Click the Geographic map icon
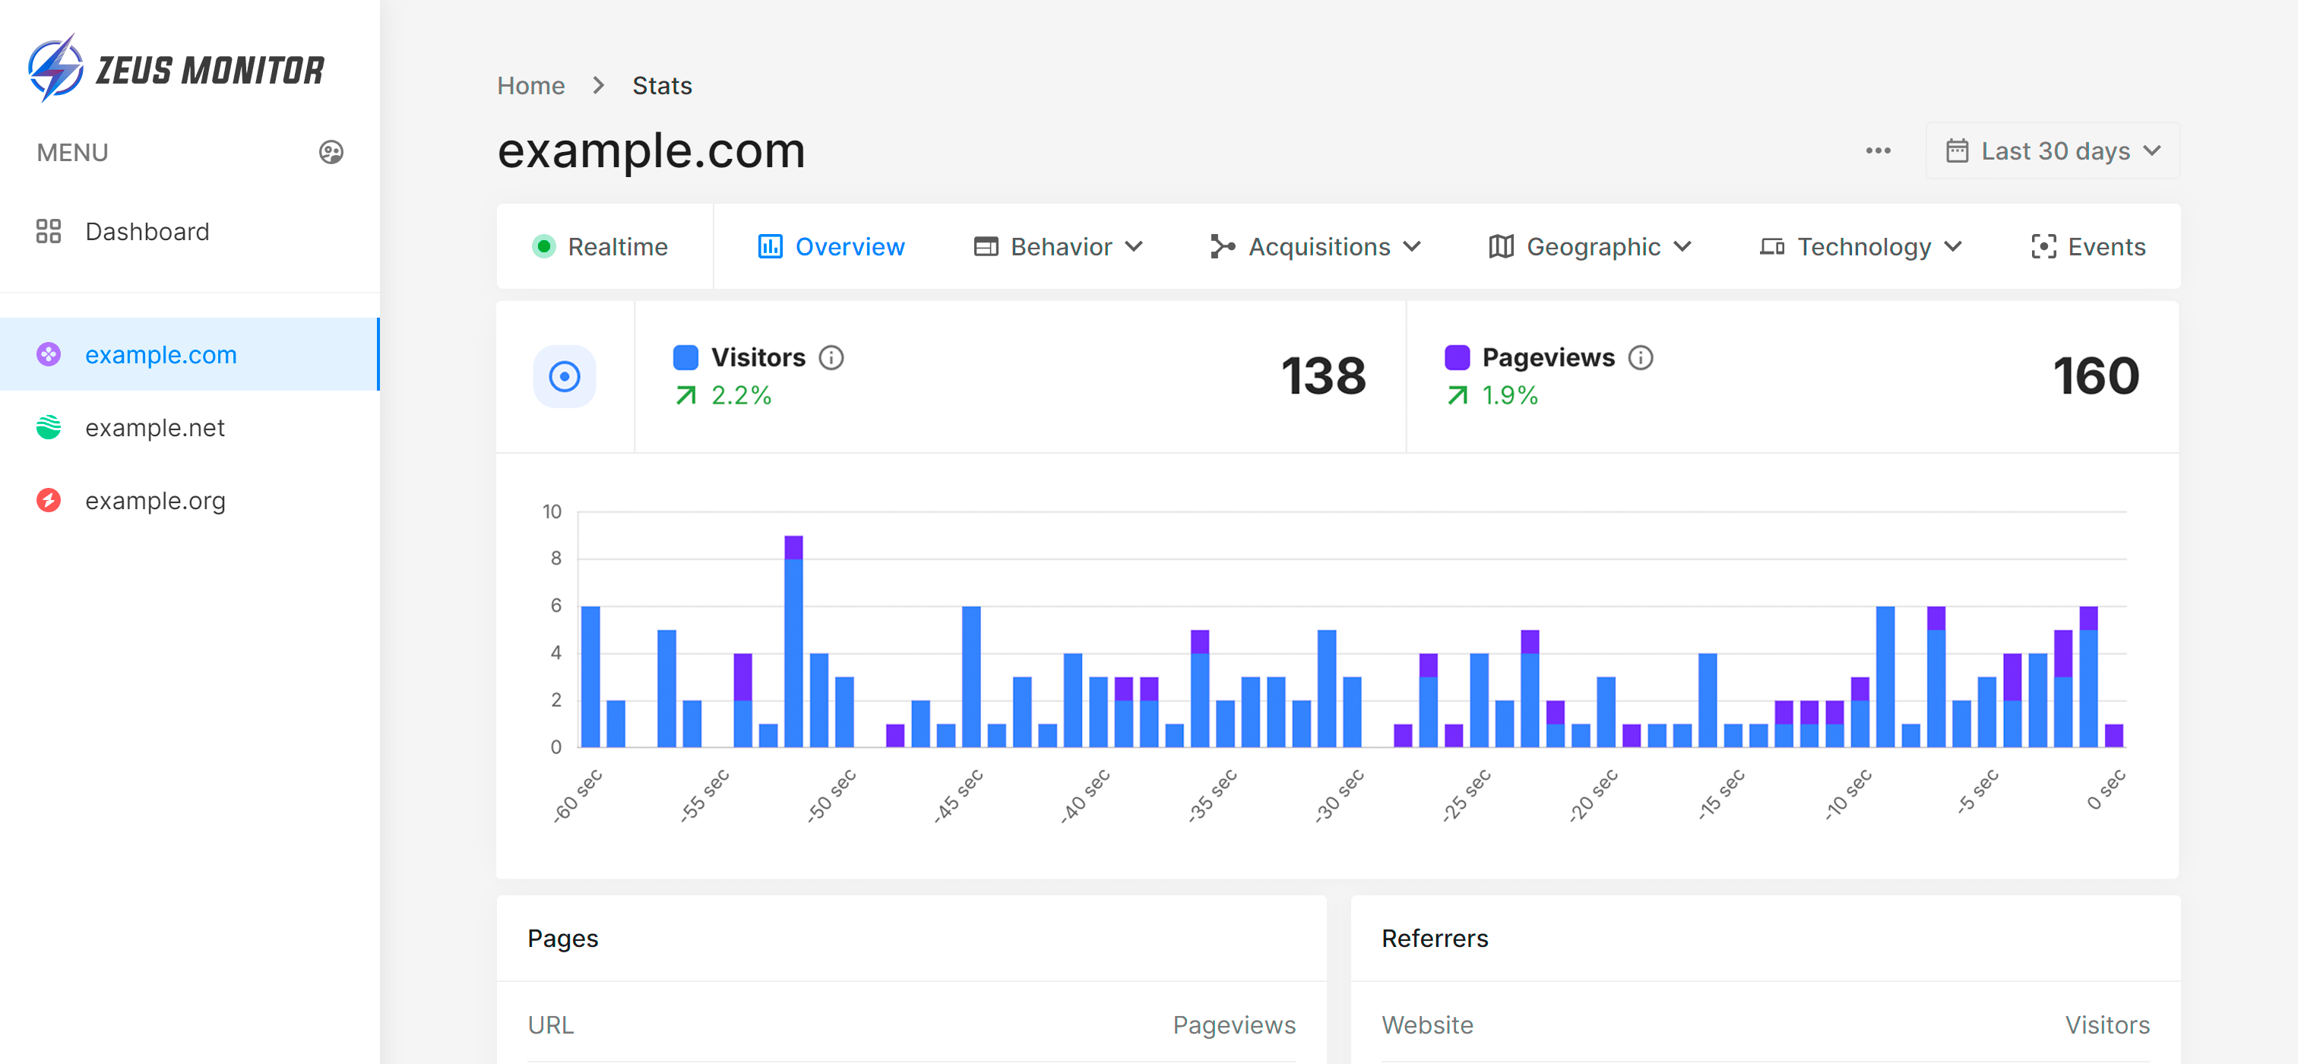Image resolution: width=2298 pixels, height=1064 pixels. click(1502, 246)
